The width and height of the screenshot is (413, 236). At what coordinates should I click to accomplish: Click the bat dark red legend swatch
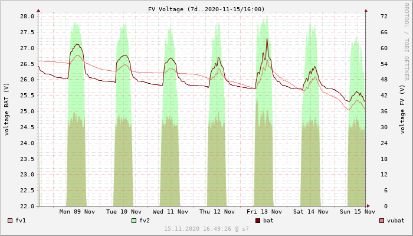[258, 221]
